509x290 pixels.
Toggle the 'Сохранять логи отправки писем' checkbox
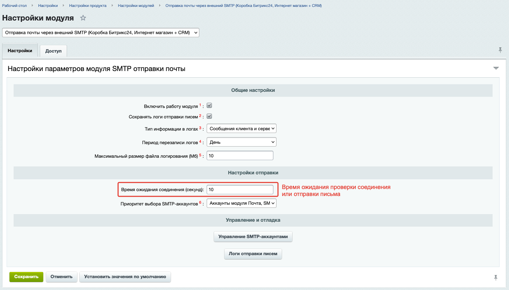[x=209, y=116]
